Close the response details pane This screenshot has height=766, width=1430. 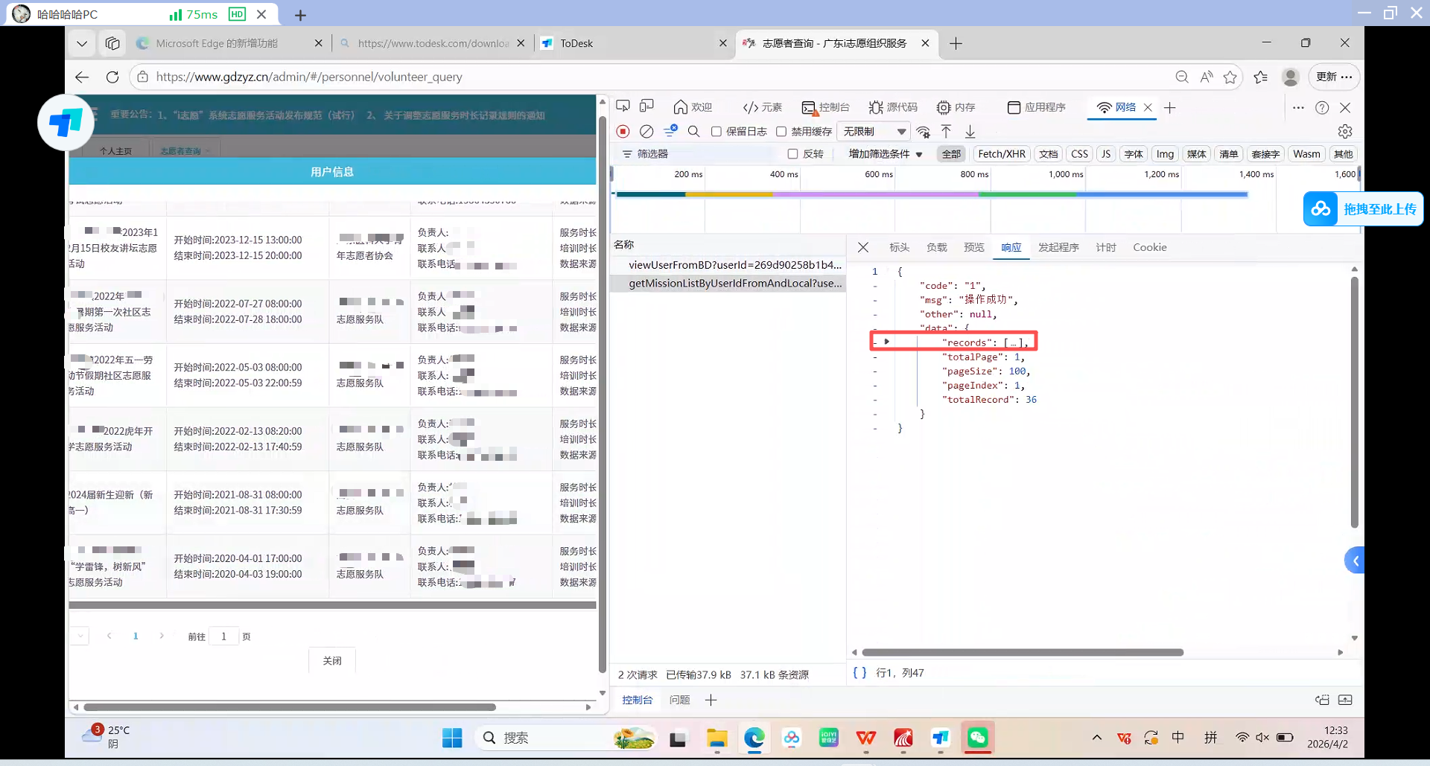[x=863, y=247]
